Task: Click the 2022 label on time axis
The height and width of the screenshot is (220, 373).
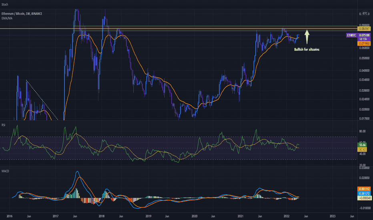Action: (287, 216)
